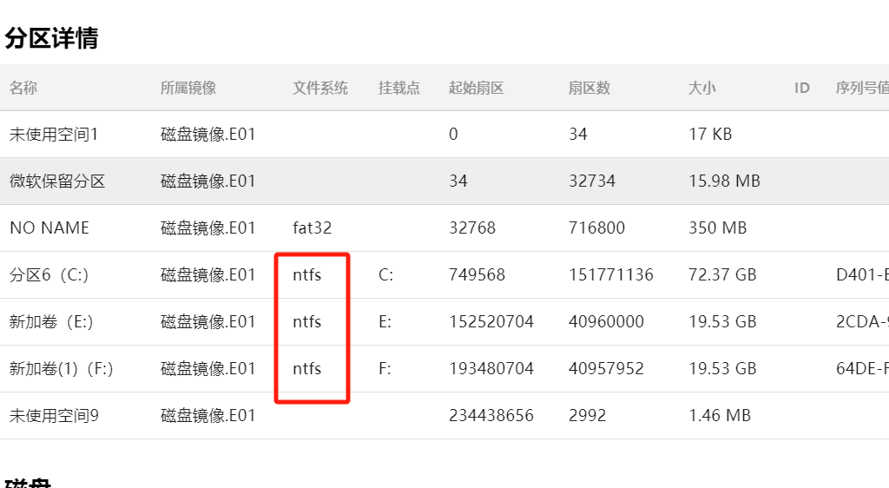Click the 分区详情 section heading

[x=51, y=38]
